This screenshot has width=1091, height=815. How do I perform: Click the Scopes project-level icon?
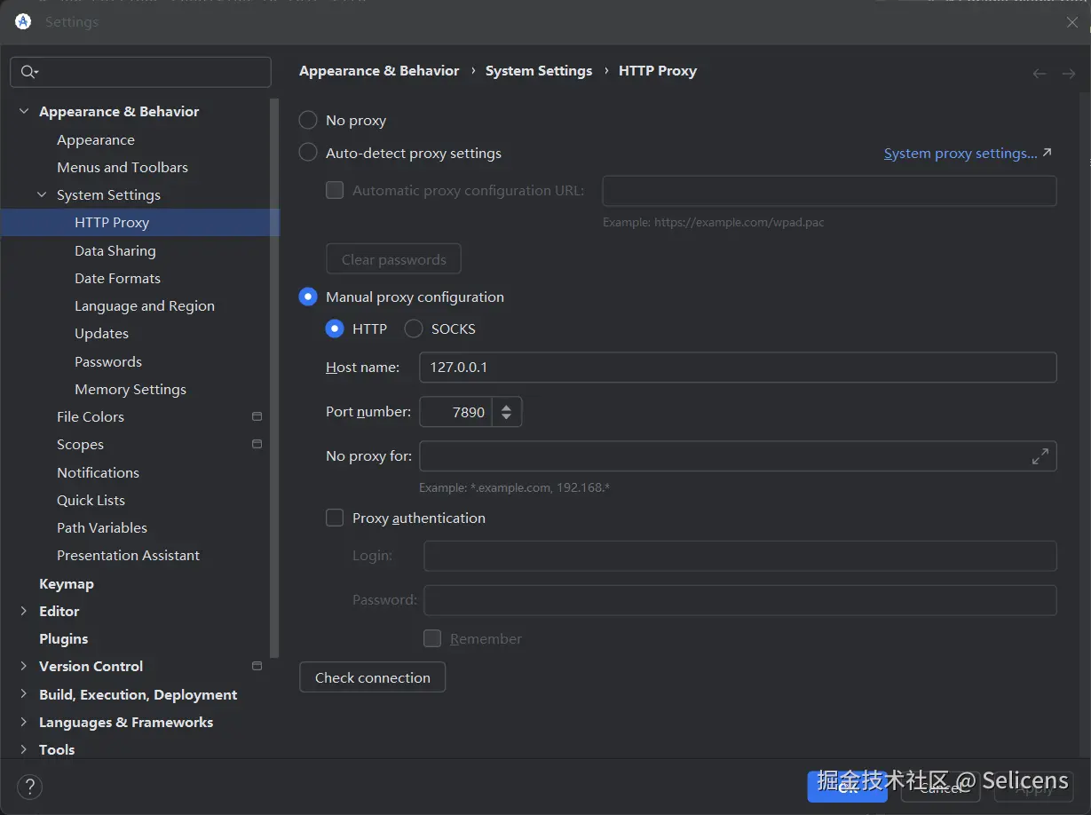[257, 444]
